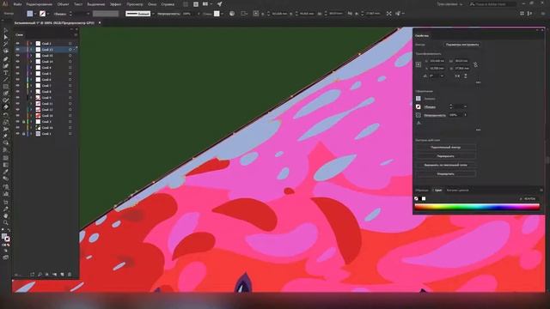Click the Параллельный контур button
This screenshot has height=309, width=550.
(446, 147)
